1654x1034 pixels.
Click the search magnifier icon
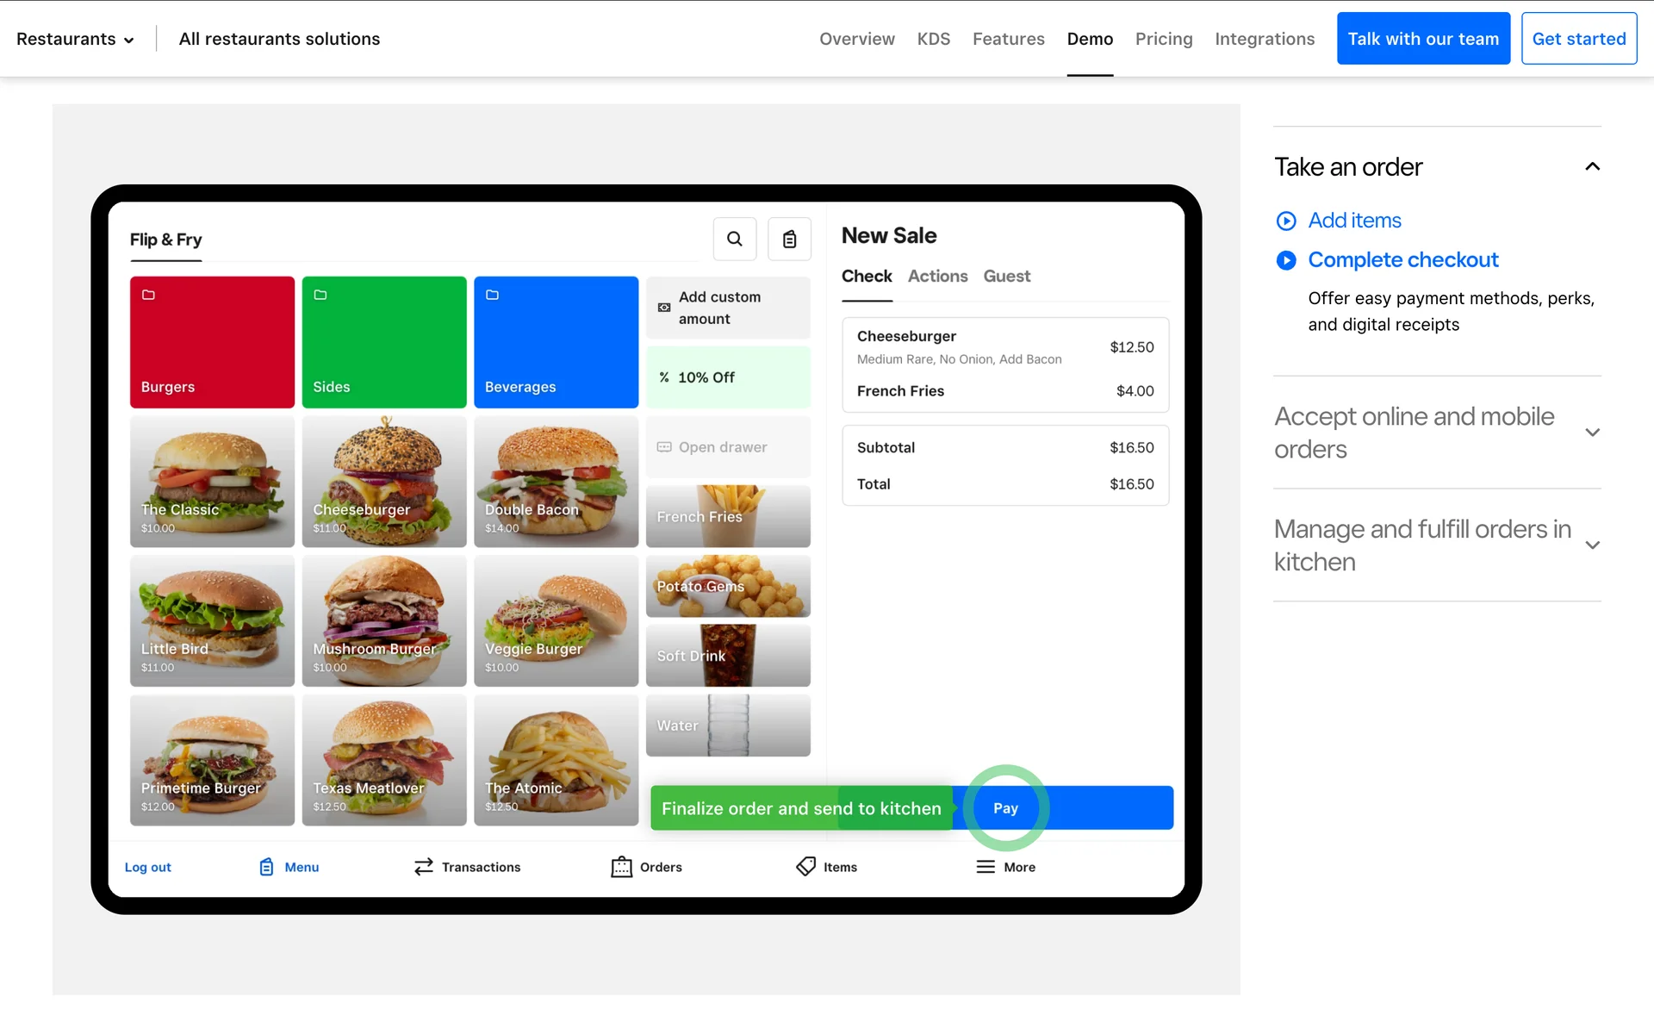(x=734, y=239)
